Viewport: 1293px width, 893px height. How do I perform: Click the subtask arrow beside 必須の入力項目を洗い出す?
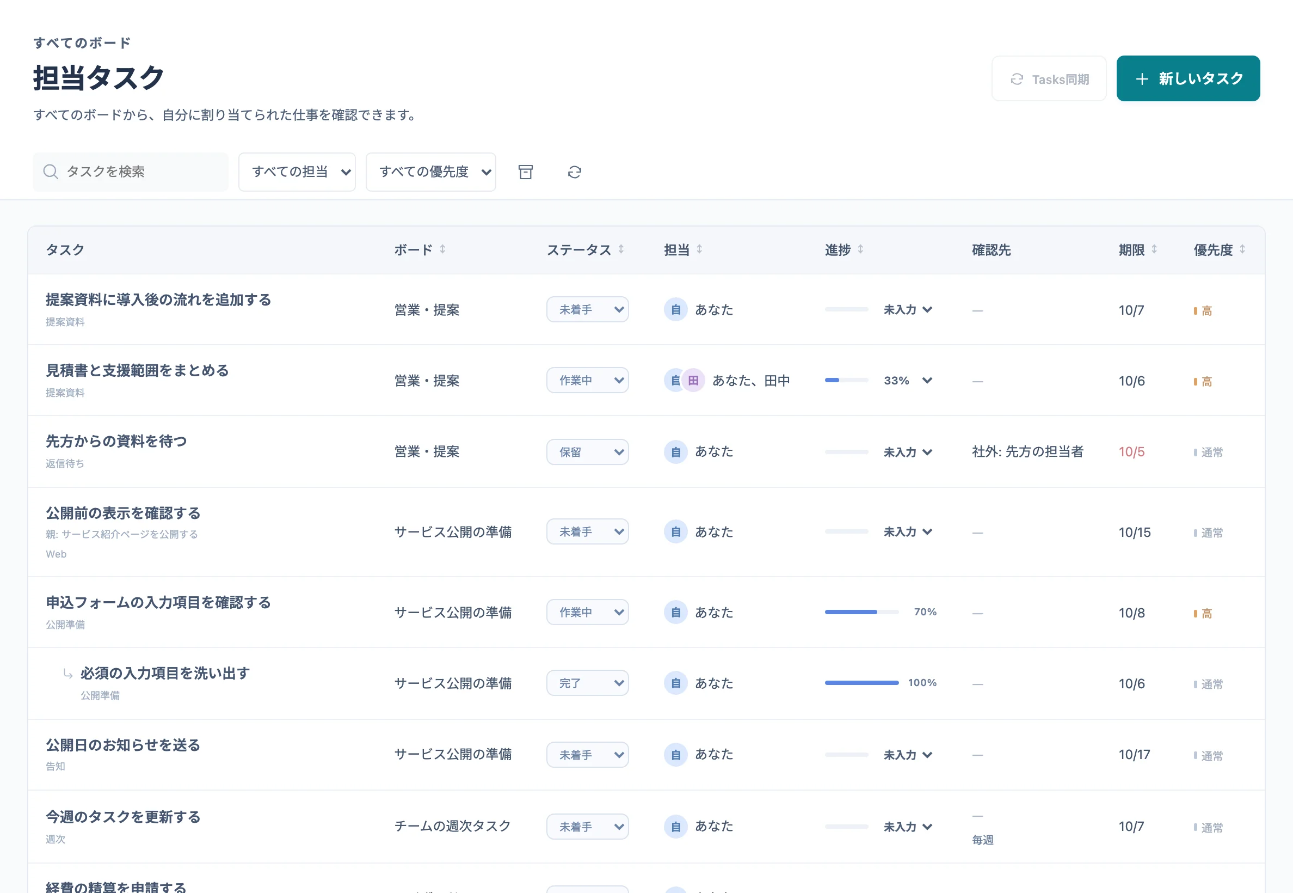pos(67,674)
